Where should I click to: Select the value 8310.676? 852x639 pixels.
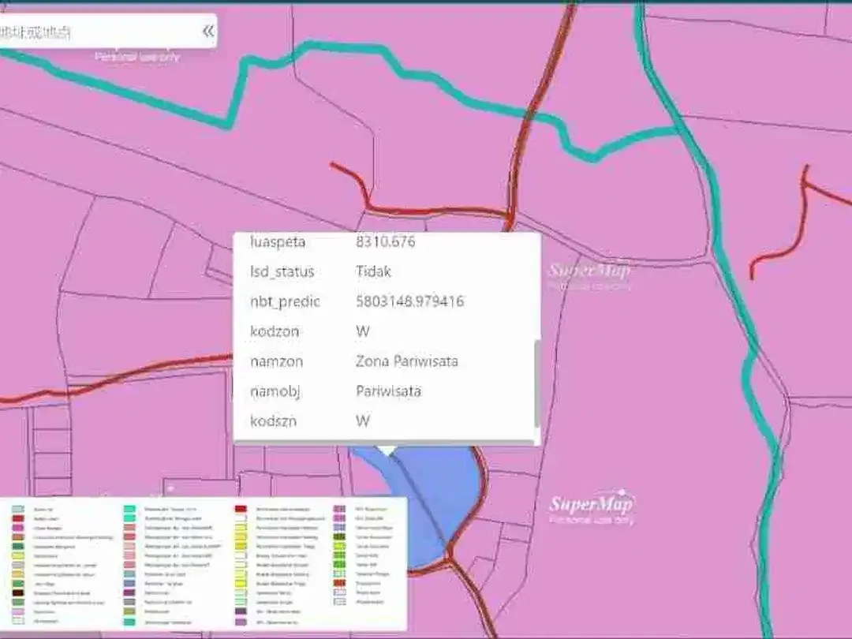coord(385,241)
